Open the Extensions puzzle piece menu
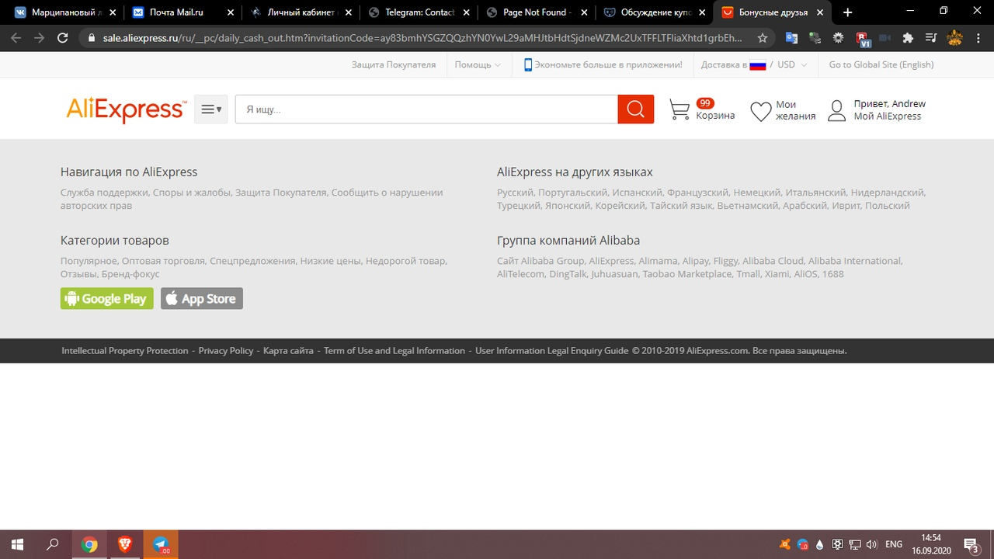 pos(908,38)
